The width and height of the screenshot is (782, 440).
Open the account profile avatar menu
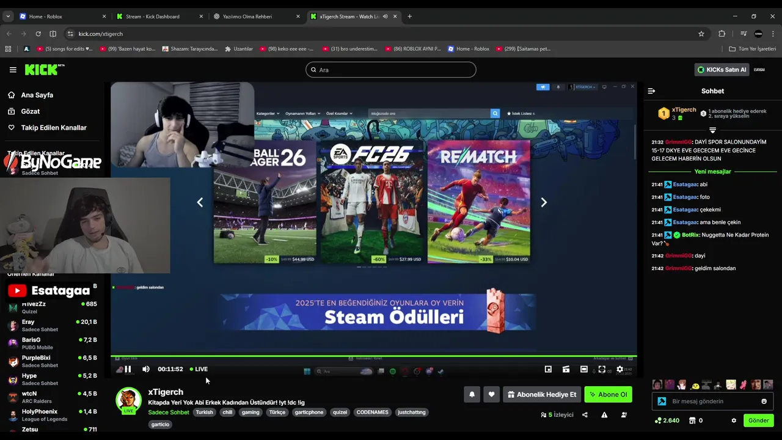coord(759,70)
